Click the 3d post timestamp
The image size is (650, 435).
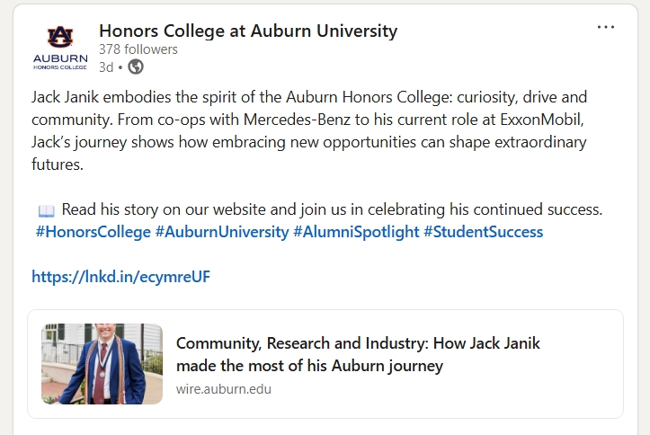click(106, 67)
